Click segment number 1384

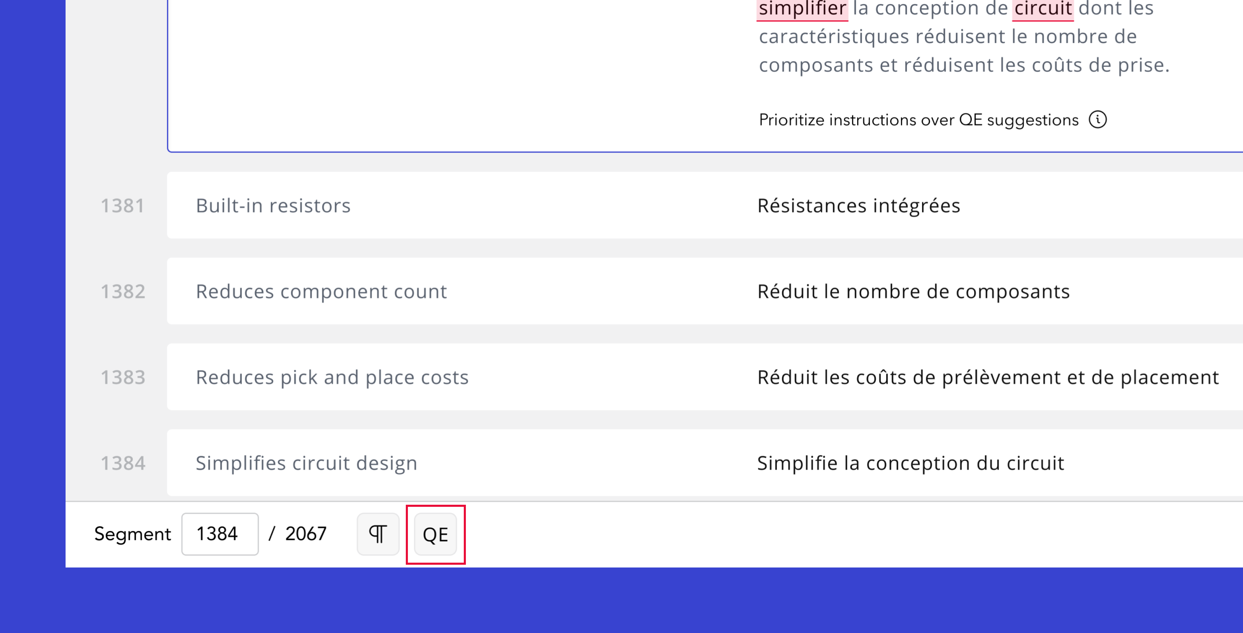(x=123, y=463)
